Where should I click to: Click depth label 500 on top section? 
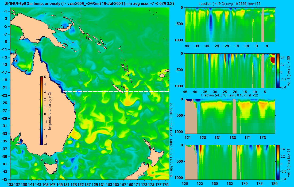point(180,24)
